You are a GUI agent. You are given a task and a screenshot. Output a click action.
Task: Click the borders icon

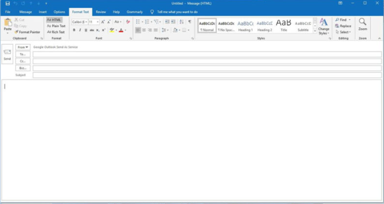pyautogui.click(x=184, y=30)
